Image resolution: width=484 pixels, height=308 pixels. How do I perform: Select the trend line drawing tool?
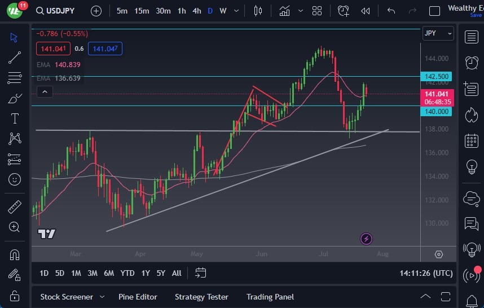[x=15, y=57]
